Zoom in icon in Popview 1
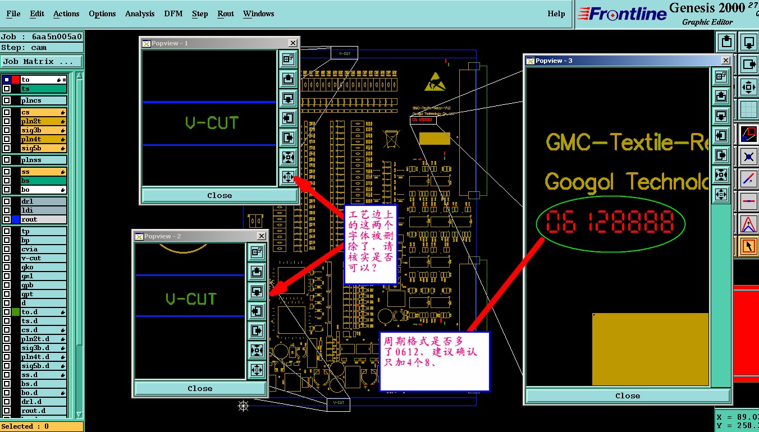The image size is (759, 432). [x=288, y=157]
